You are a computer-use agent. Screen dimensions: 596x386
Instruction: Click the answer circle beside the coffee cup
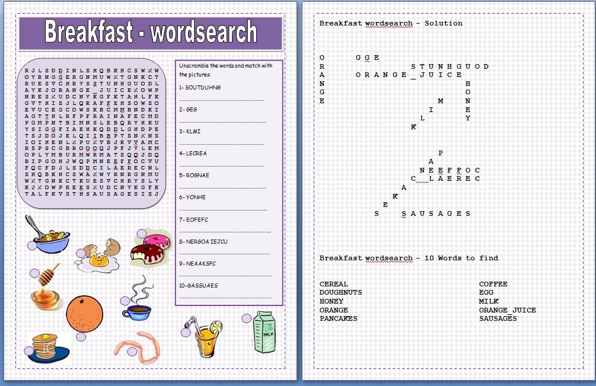click(125, 301)
